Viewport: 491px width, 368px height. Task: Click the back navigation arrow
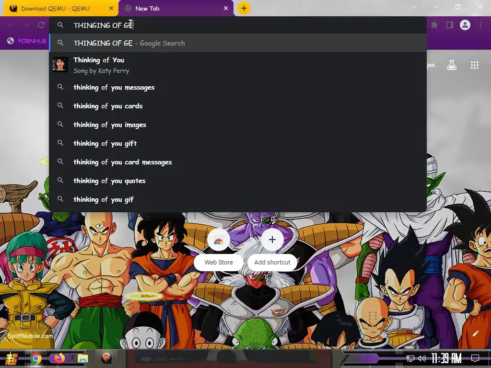11,25
